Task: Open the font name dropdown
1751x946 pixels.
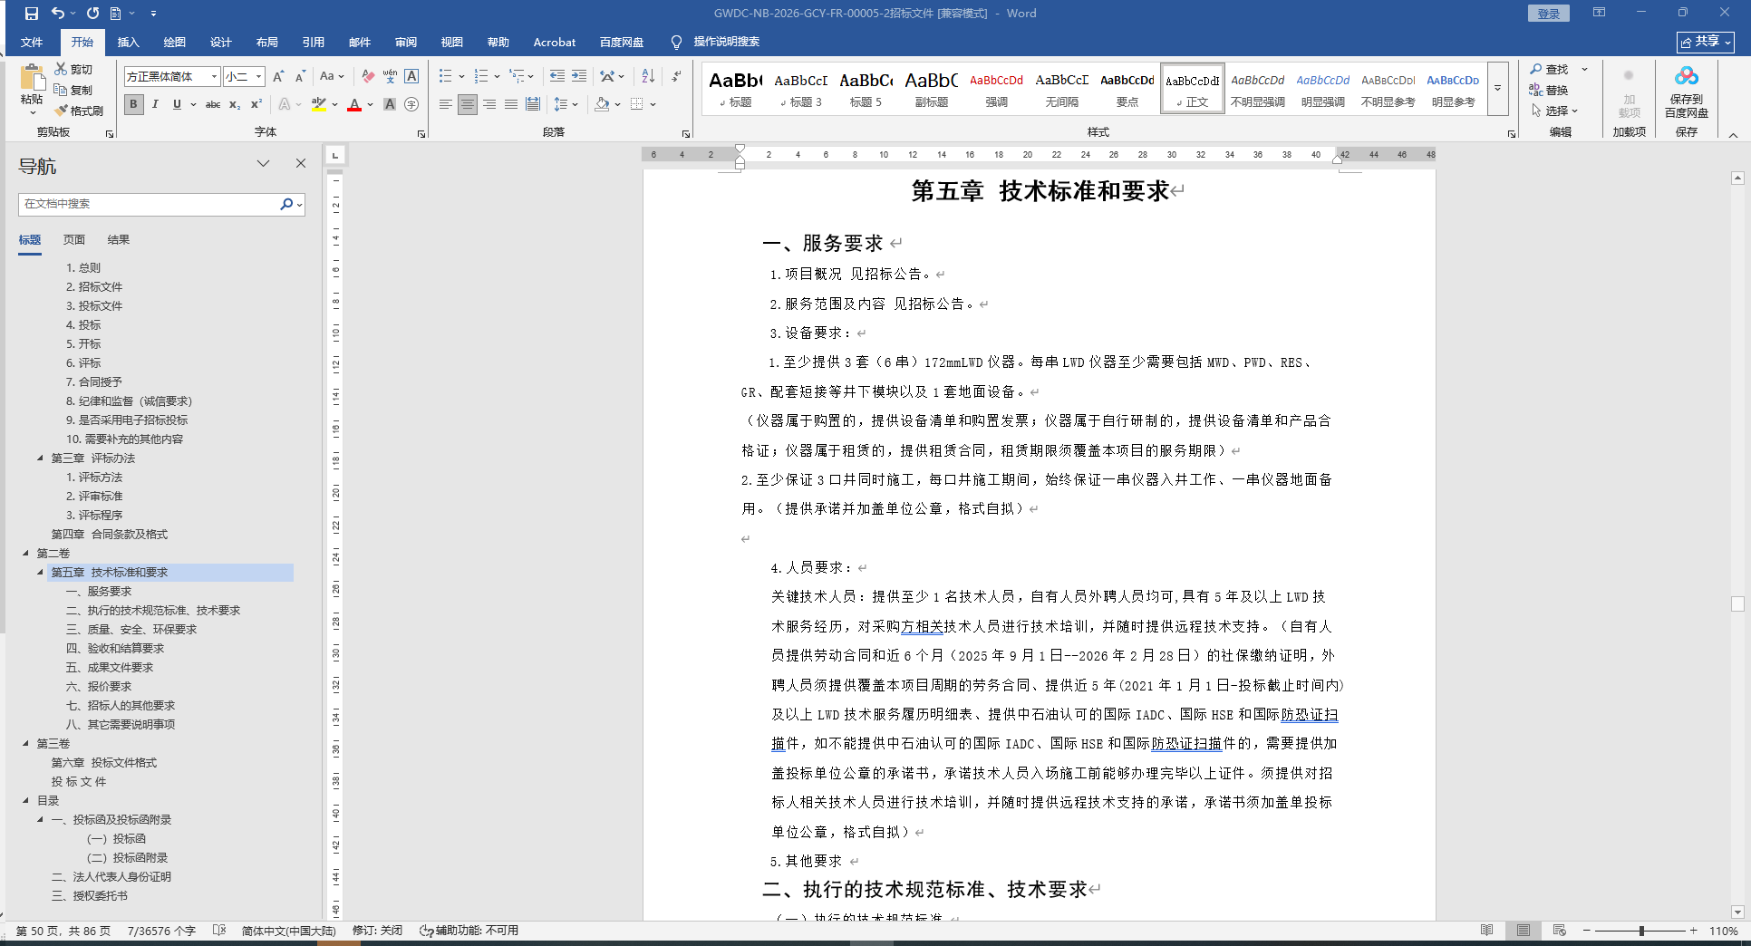Action: (x=214, y=77)
